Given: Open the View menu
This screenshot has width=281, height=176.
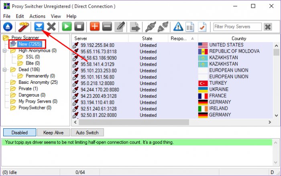Looking at the screenshot, I should pos(56,16).
